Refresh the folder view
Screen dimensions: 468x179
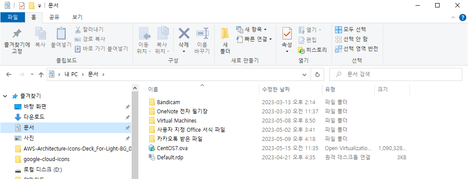(x=317, y=74)
